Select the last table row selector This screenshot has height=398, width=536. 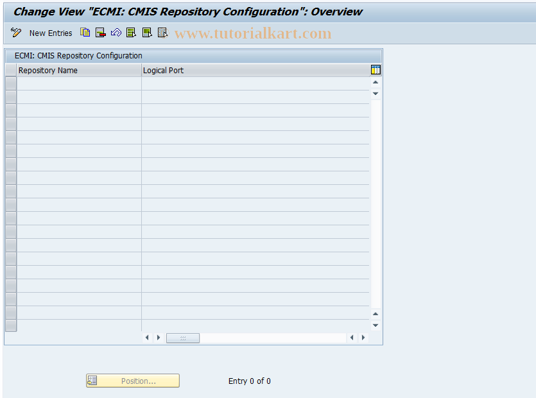click(x=11, y=325)
